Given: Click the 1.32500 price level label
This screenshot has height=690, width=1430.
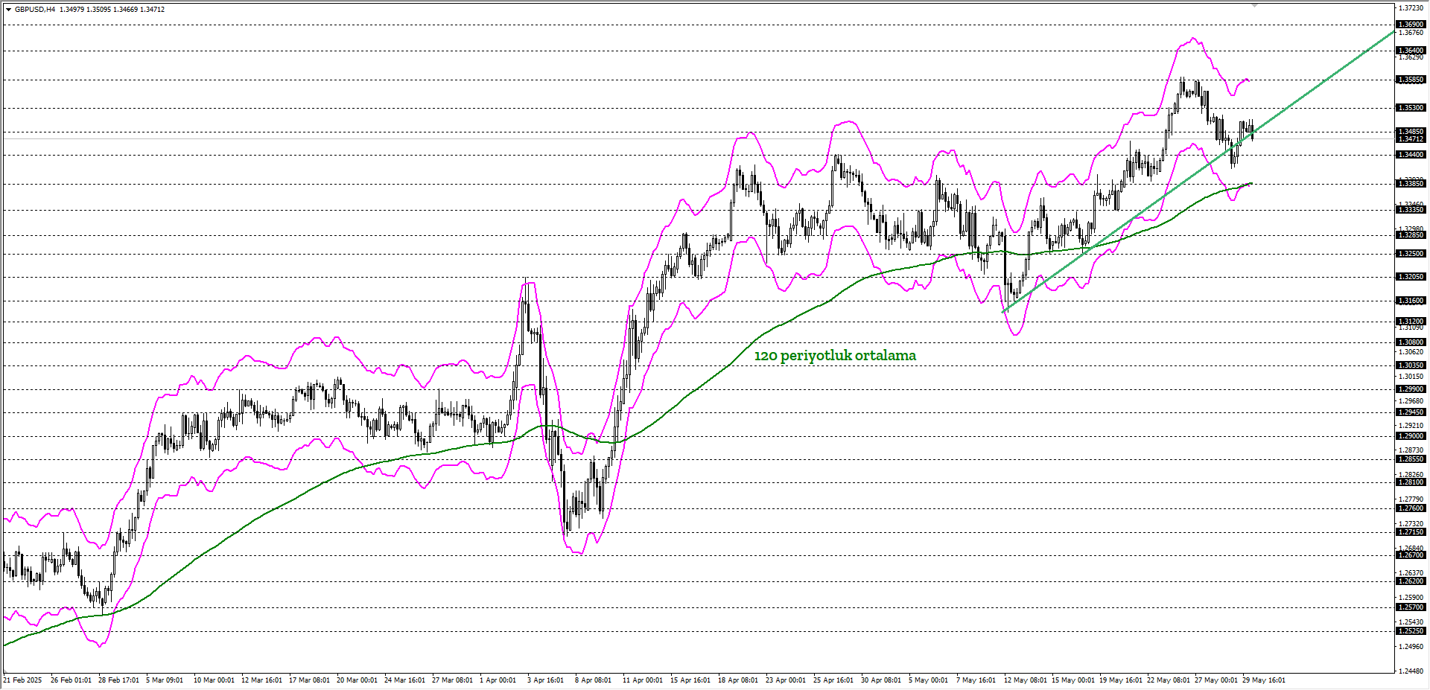Looking at the screenshot, I should pyautogui.click(x=1411, y=254).
